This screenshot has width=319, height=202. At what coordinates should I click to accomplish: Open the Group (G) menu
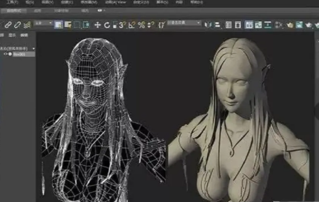pos(30,2)
